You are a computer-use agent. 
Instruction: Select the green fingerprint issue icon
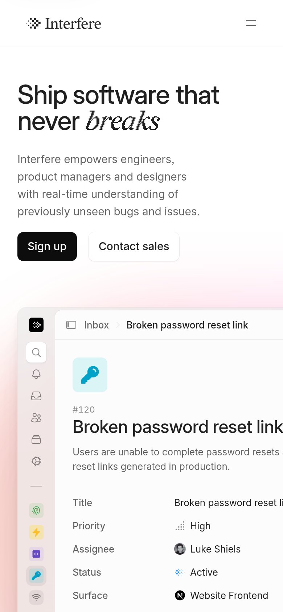click(36, 510)
